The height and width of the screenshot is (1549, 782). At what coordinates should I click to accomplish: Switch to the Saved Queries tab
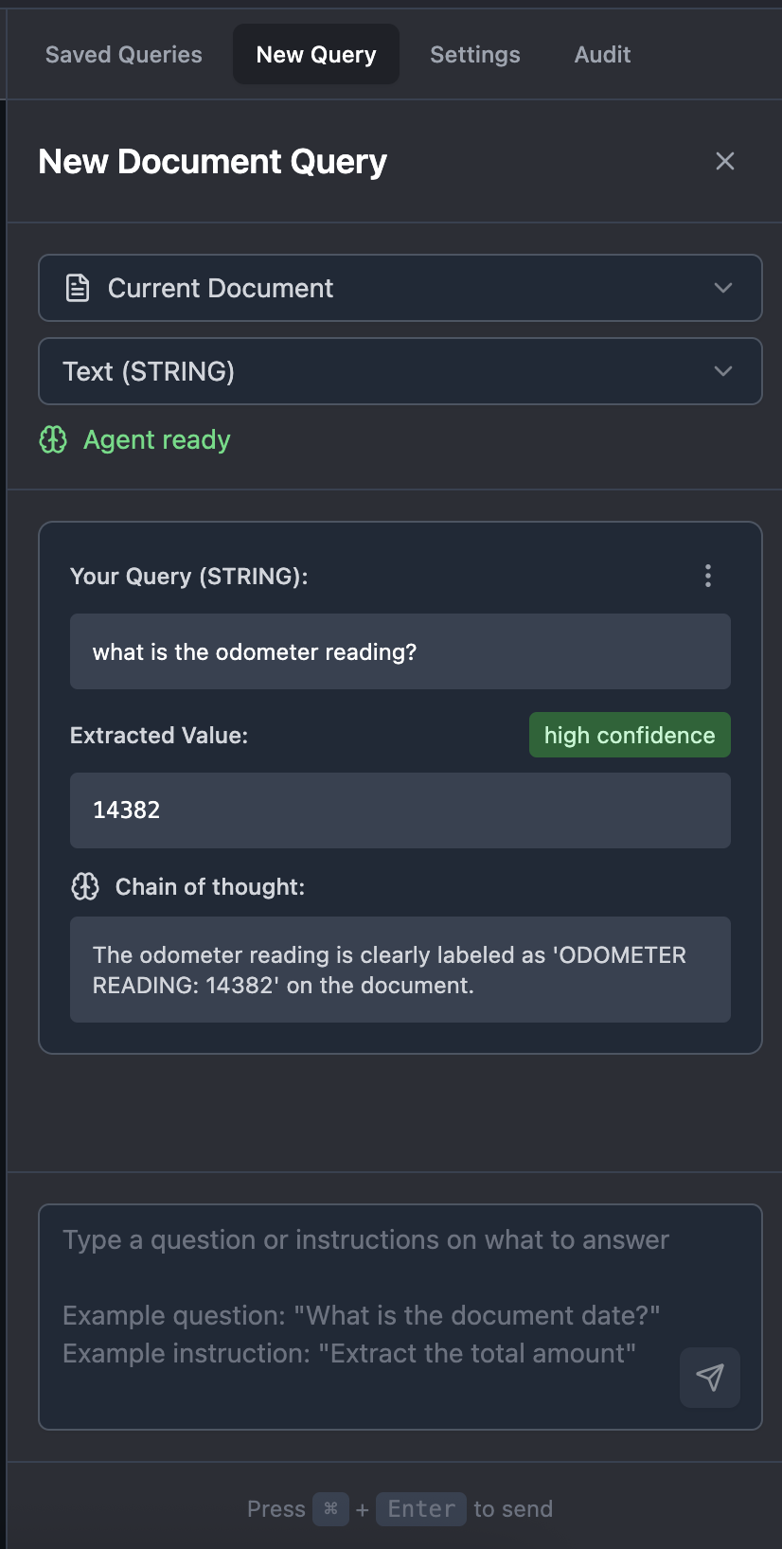[123, 54]
